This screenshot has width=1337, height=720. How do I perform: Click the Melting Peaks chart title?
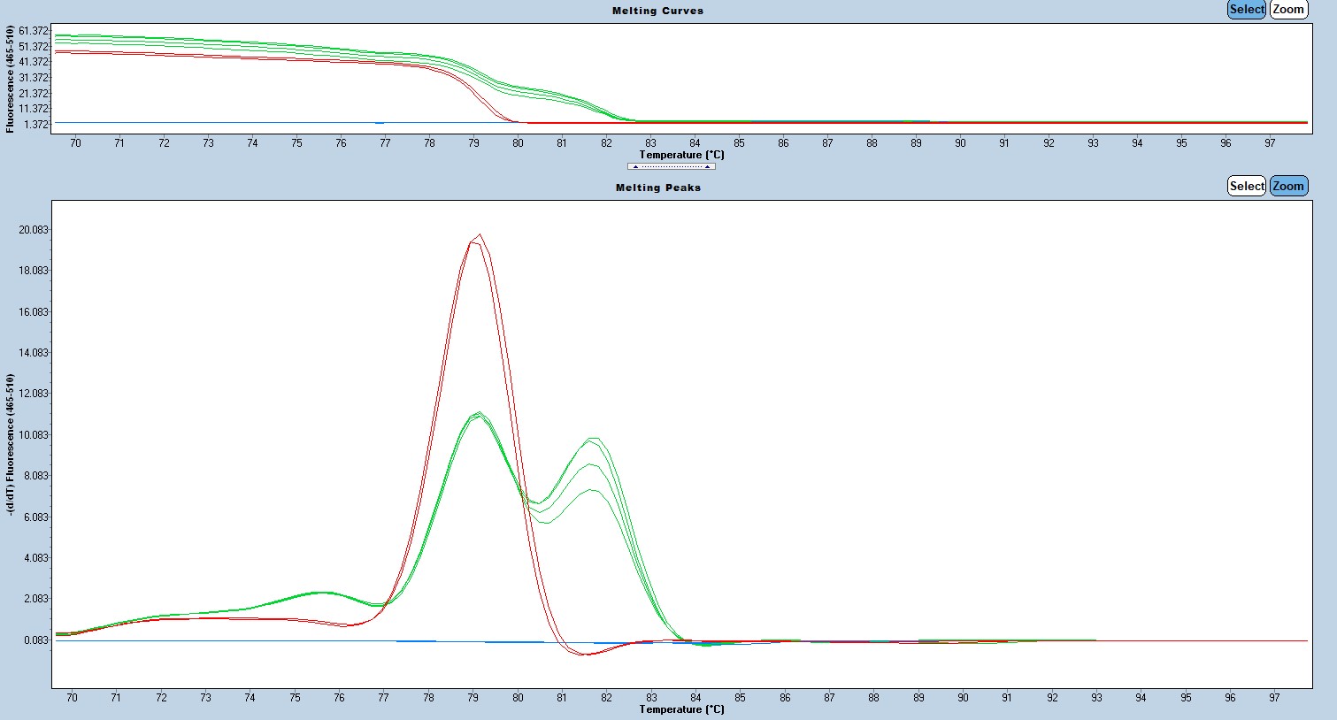click(x=657, y=188)
